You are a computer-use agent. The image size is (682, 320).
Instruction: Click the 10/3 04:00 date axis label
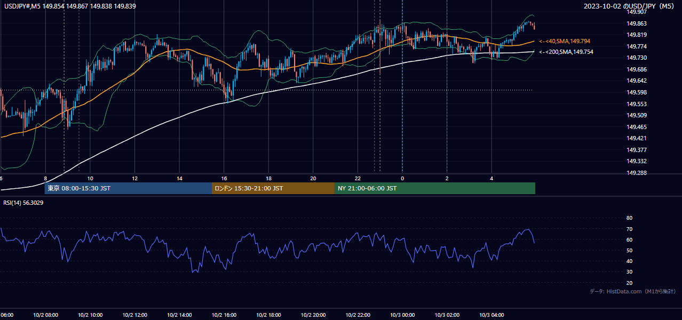(x=491, y=315)
